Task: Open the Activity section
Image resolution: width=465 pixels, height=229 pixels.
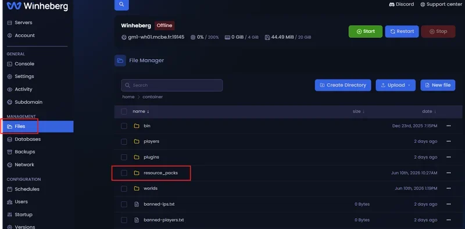Action: click(x=20, y=90)
